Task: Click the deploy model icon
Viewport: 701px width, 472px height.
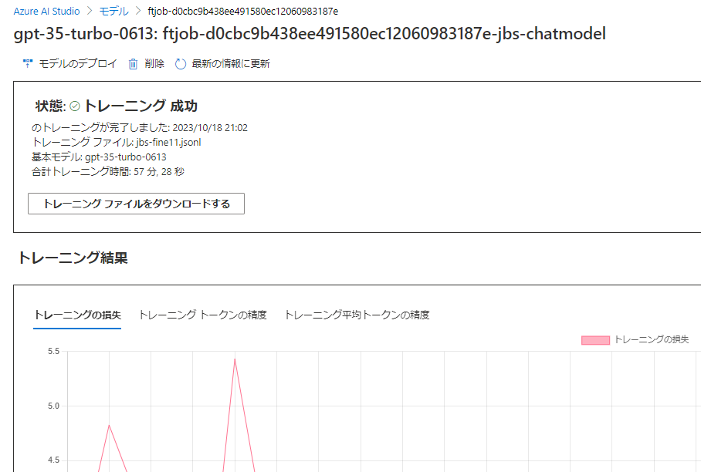Action: 28,64
